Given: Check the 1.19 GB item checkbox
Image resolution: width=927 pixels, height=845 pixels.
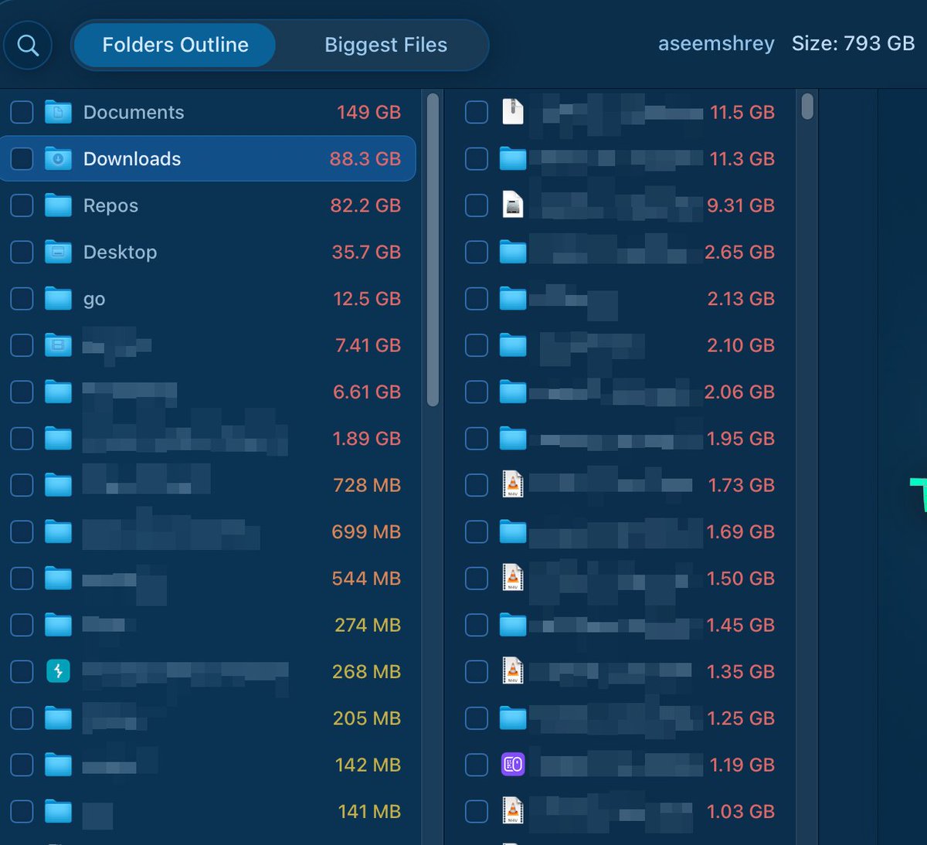Looking at the screenshot, I should click(x=477, y=765).
